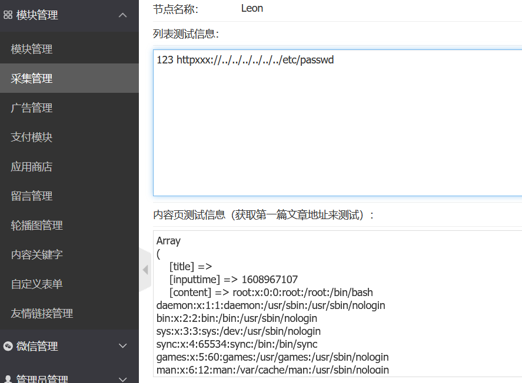
Task: Click the bin:x:2:2 line
Action: click(x=237, y=318)
